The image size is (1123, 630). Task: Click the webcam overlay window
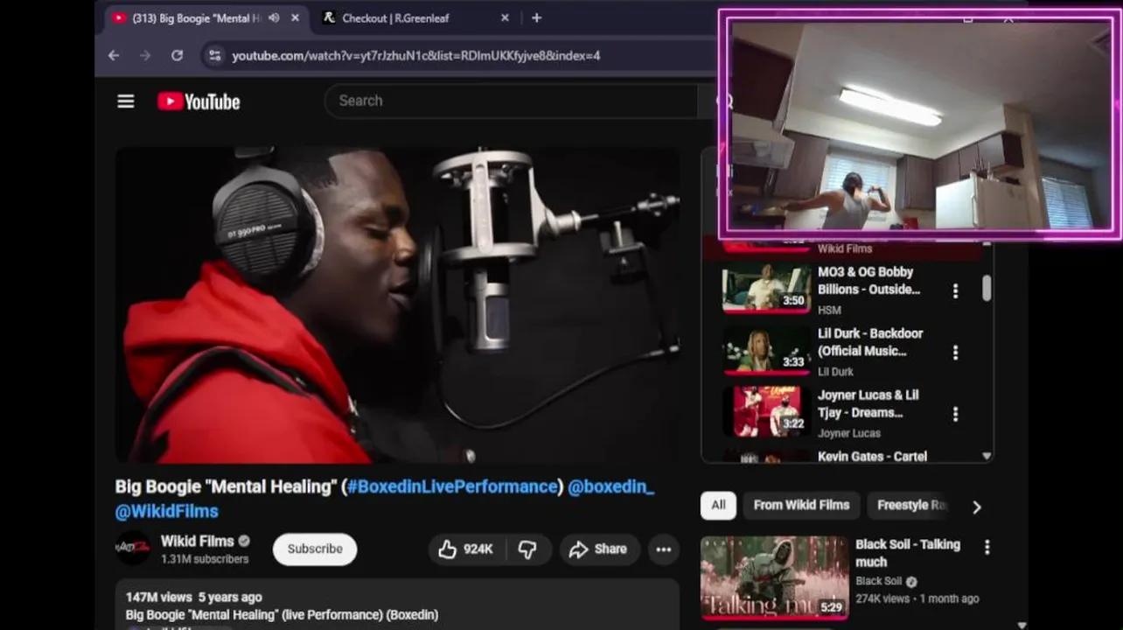tap(918, 125)
